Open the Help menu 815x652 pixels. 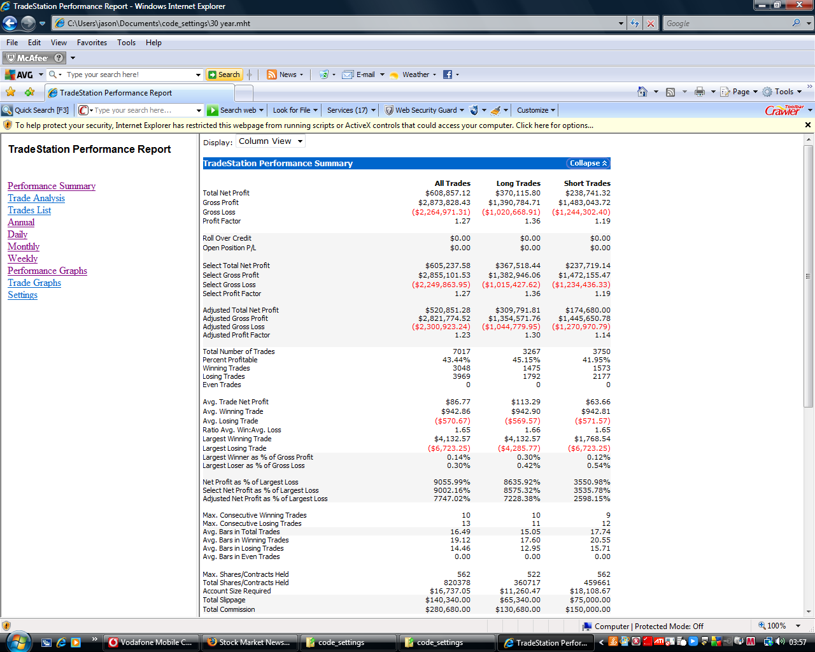(153, 43)
